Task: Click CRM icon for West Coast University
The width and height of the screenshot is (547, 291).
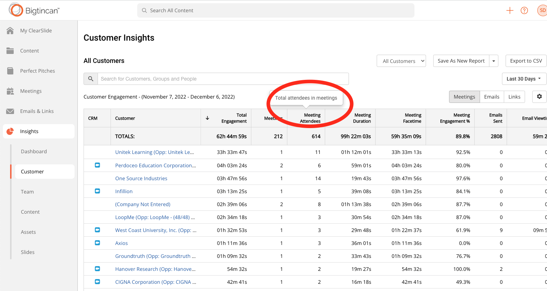Action: pos(97,230)
